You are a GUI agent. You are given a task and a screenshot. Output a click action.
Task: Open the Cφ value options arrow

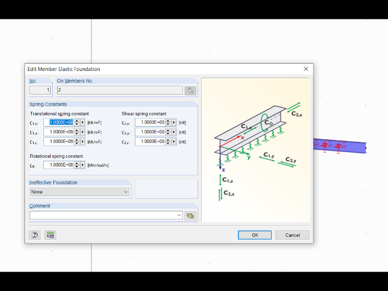click(83, 165)
